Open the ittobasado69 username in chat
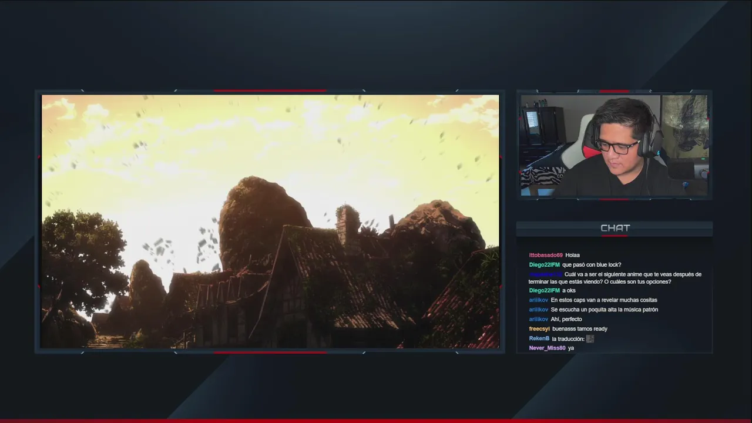 pyautogui.click(x=546, y=255)
